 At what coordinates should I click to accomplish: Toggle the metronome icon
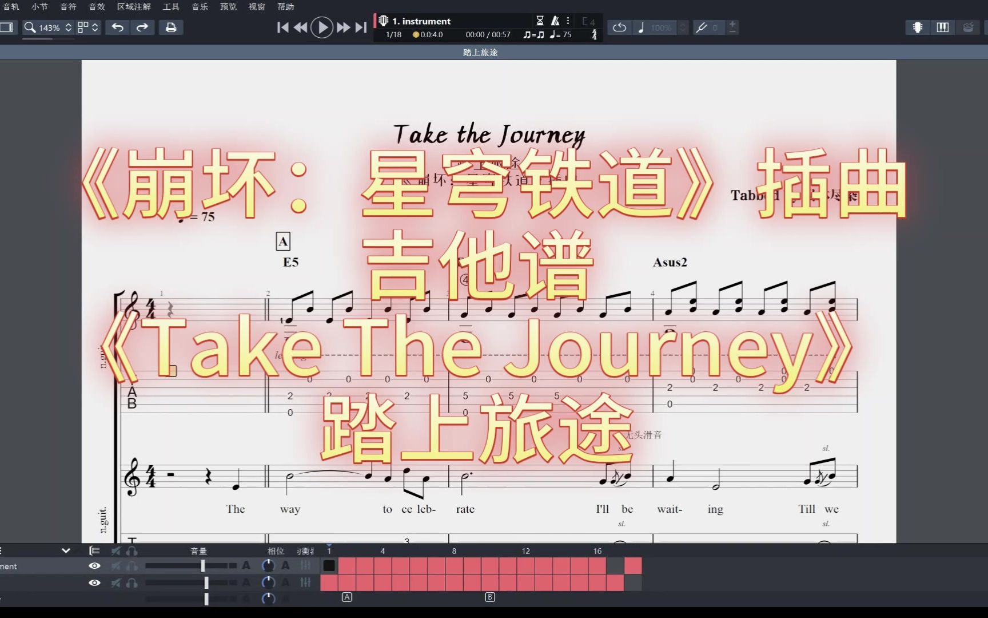coord(555,21)
